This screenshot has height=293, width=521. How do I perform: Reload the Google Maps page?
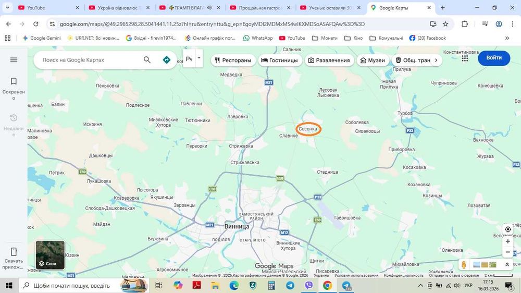coord(36,24)
